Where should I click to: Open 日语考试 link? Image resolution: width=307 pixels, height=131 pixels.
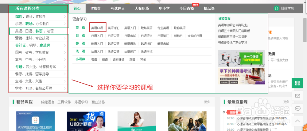coord(130,36)
